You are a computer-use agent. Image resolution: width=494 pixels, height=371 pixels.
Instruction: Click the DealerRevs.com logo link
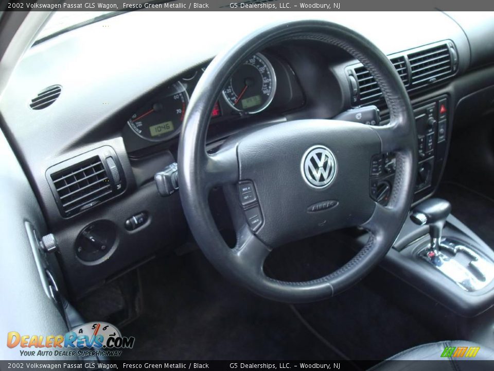pyautogui.click(x=70, y=340)
